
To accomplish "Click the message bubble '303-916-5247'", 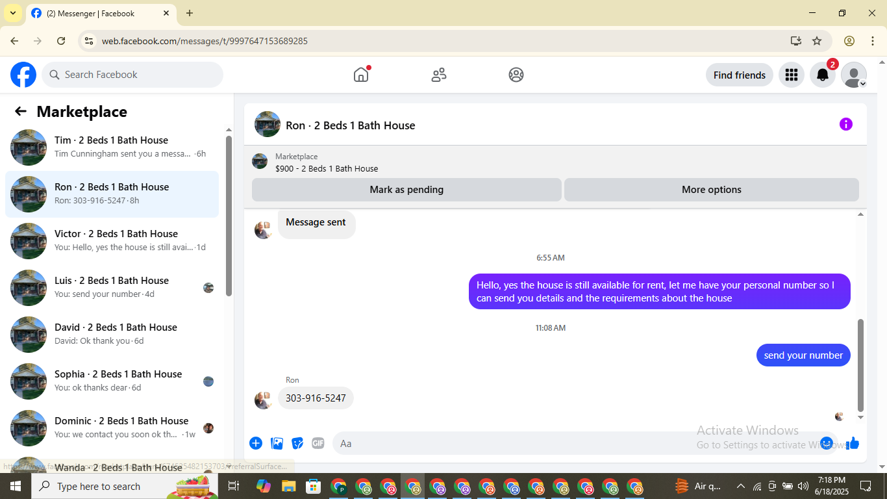I will coord(316,398).
